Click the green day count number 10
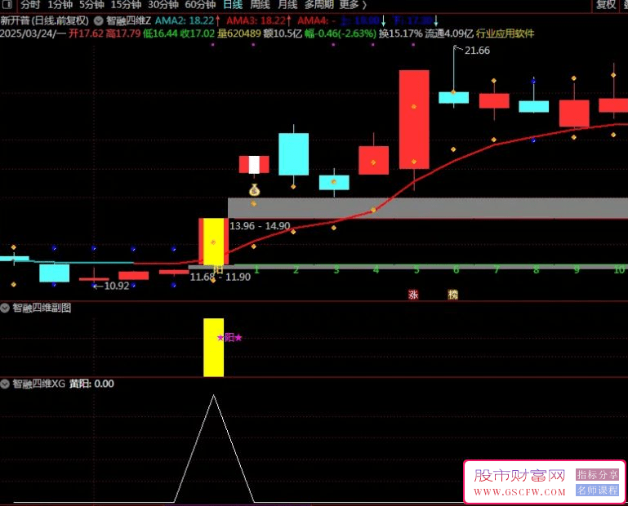Viewport: 628px width, 506px height. point(619,270)
